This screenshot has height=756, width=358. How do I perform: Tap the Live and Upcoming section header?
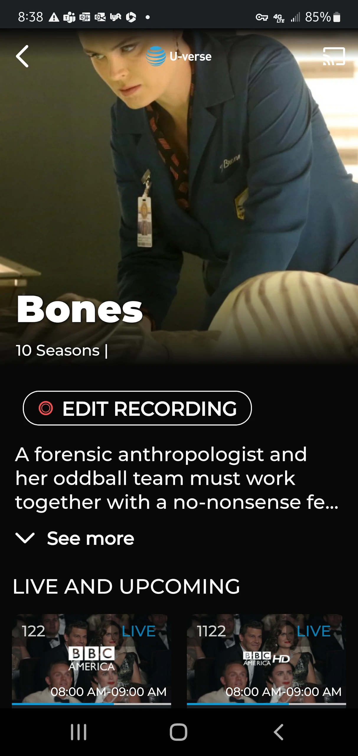click(126, 586)
